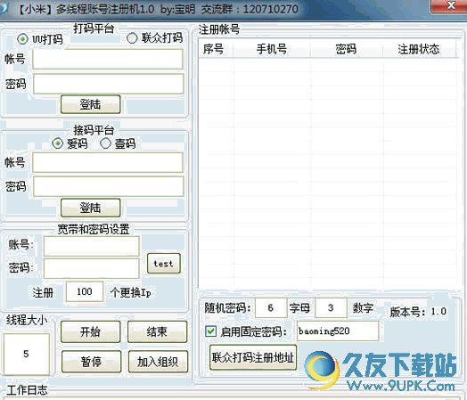Toggle the 启用固定密码 checkbox
The width and height of the screenshot is (467, 400).
[x=211, y=331]
